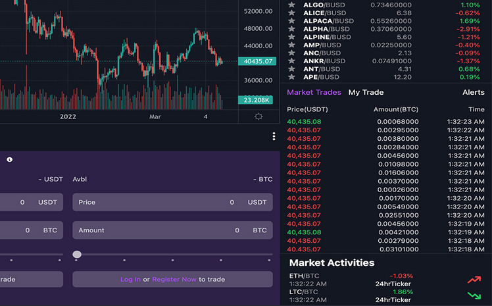Favorite the ANC/BUSD pair star

(x=291, y=53)
